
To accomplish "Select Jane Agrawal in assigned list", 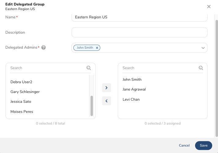I will point(134,89).
